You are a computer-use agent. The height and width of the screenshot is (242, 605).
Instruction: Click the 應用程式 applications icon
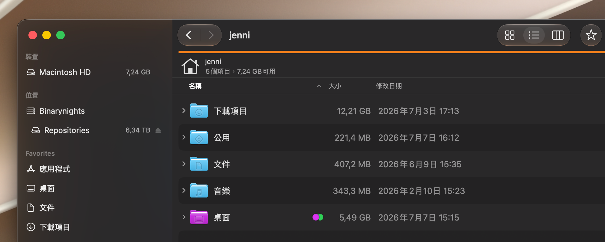click(31, 169)
